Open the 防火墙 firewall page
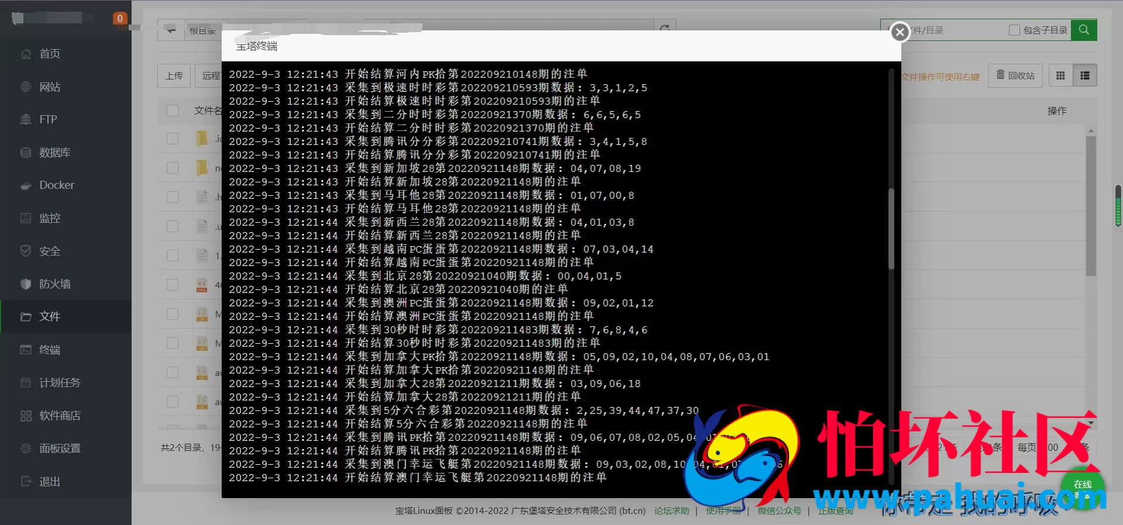Image resolution: width=1123 pixels, height=525 pixels. point(54,284)
